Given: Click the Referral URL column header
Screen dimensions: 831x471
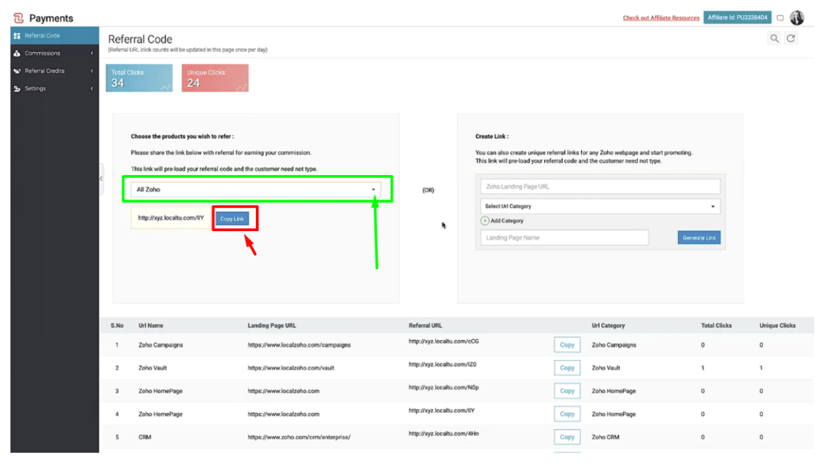Looking at the screenshot, I should 426,326.
